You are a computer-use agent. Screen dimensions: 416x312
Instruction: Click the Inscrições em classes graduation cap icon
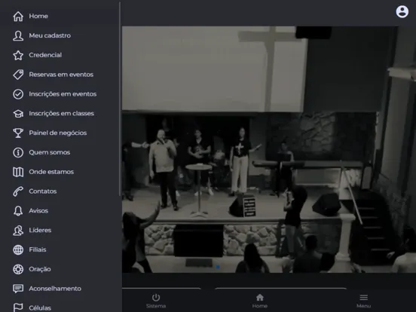pos(18,114)
